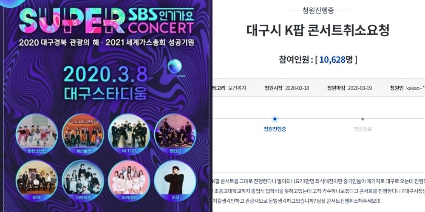Open the 더보이즈 group thumbnail
This screenshot has height=212, width=425.
[83, 181]
